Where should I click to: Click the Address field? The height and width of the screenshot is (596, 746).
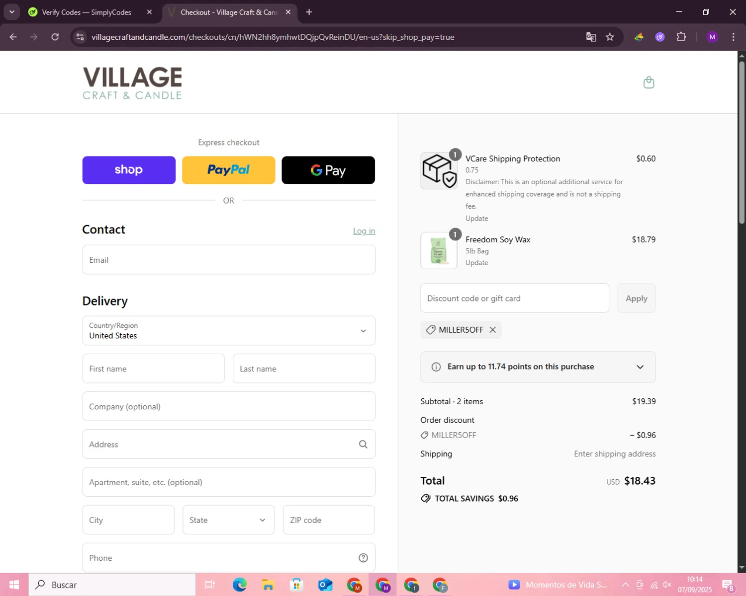pos(229,444)
